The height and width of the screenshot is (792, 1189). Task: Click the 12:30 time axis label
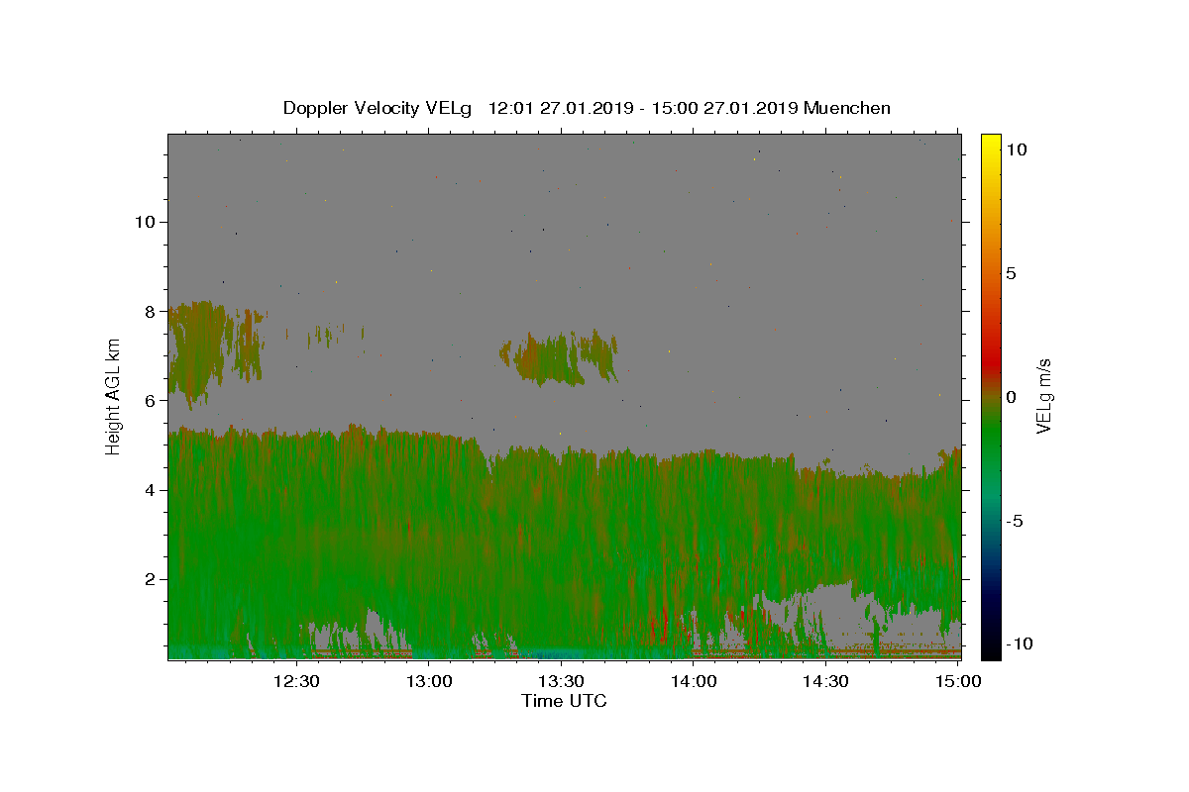coord(296,681)
